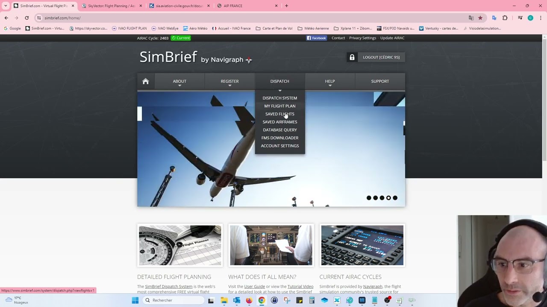
Task: Go back using the browser back arrow
Action: (6, 18)
